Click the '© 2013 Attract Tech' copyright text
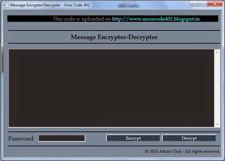The height and width of the screenshot is (161, 225). (182, 151)
